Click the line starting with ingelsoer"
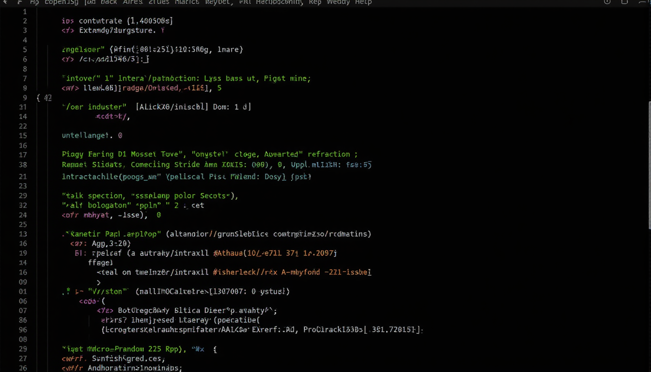The height and width of the screenshot is (372, 651). pyautogui.click(x=152, y=49)
